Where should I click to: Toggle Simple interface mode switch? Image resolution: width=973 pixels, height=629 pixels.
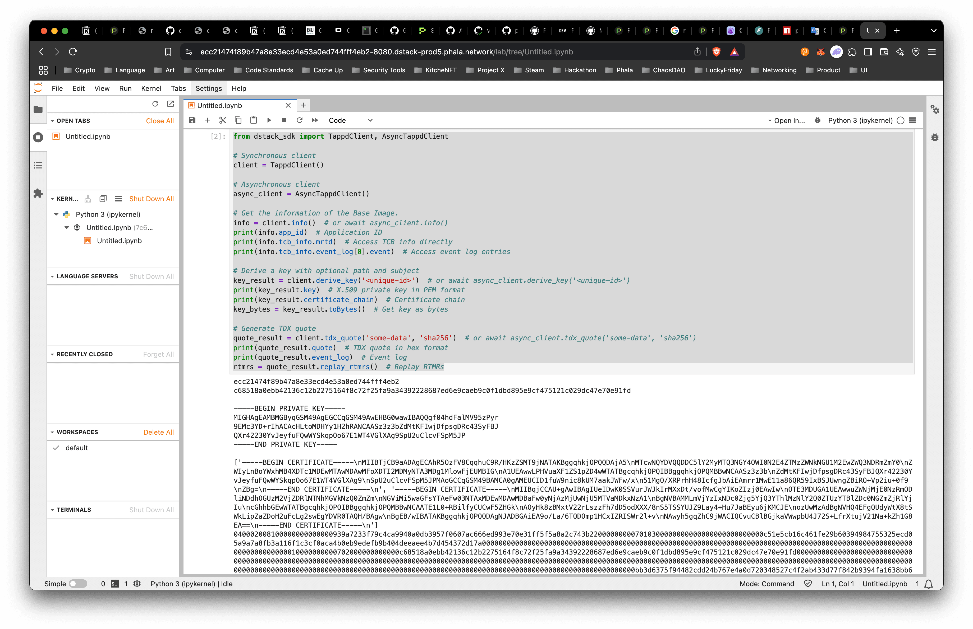pyautogui.click(x=78, y=583)
